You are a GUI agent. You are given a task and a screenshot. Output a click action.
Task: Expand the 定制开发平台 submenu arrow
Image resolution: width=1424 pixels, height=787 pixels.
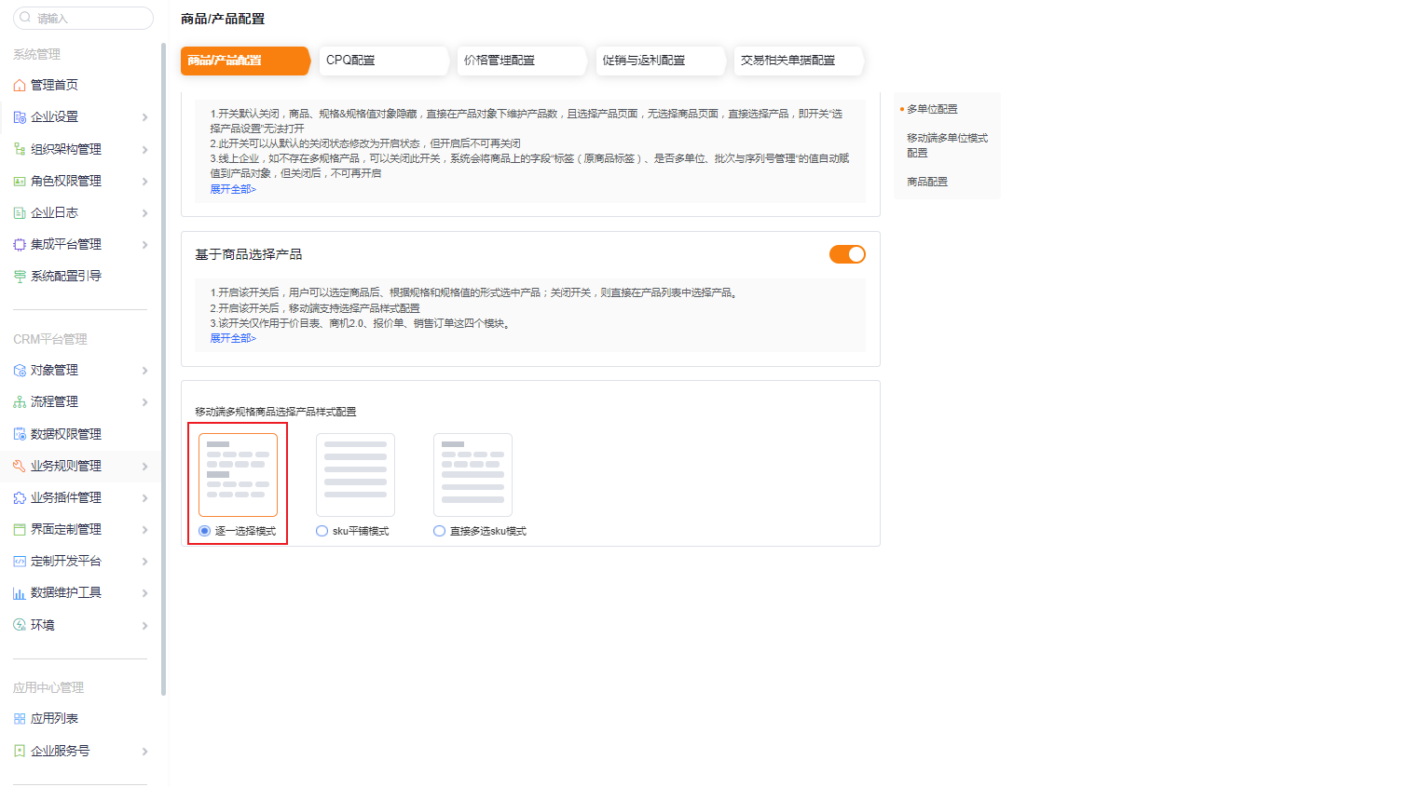pyautogui.click(x=144, y=561)
